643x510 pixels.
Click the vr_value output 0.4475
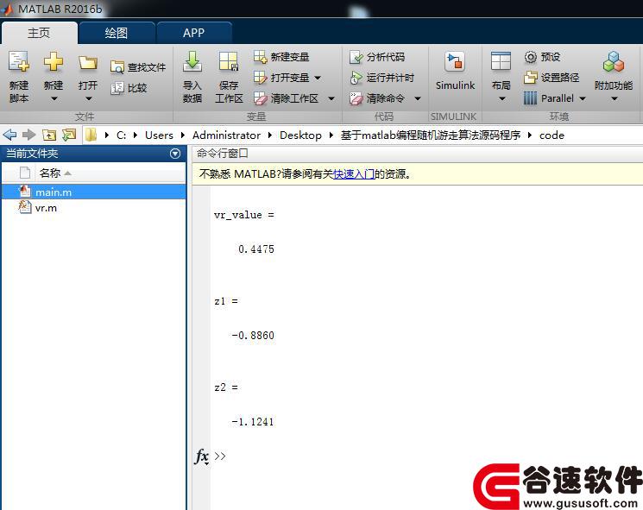point(256,249)
